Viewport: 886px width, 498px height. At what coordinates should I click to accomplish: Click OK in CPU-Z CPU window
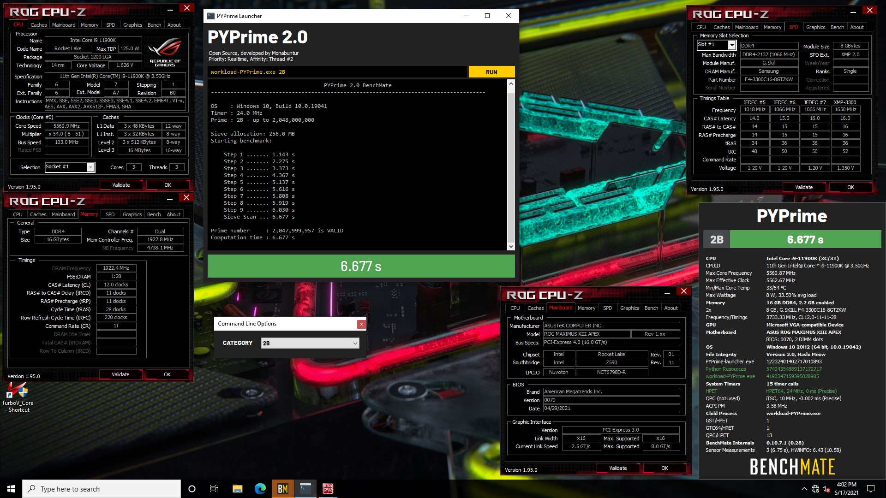pos(168,185)
